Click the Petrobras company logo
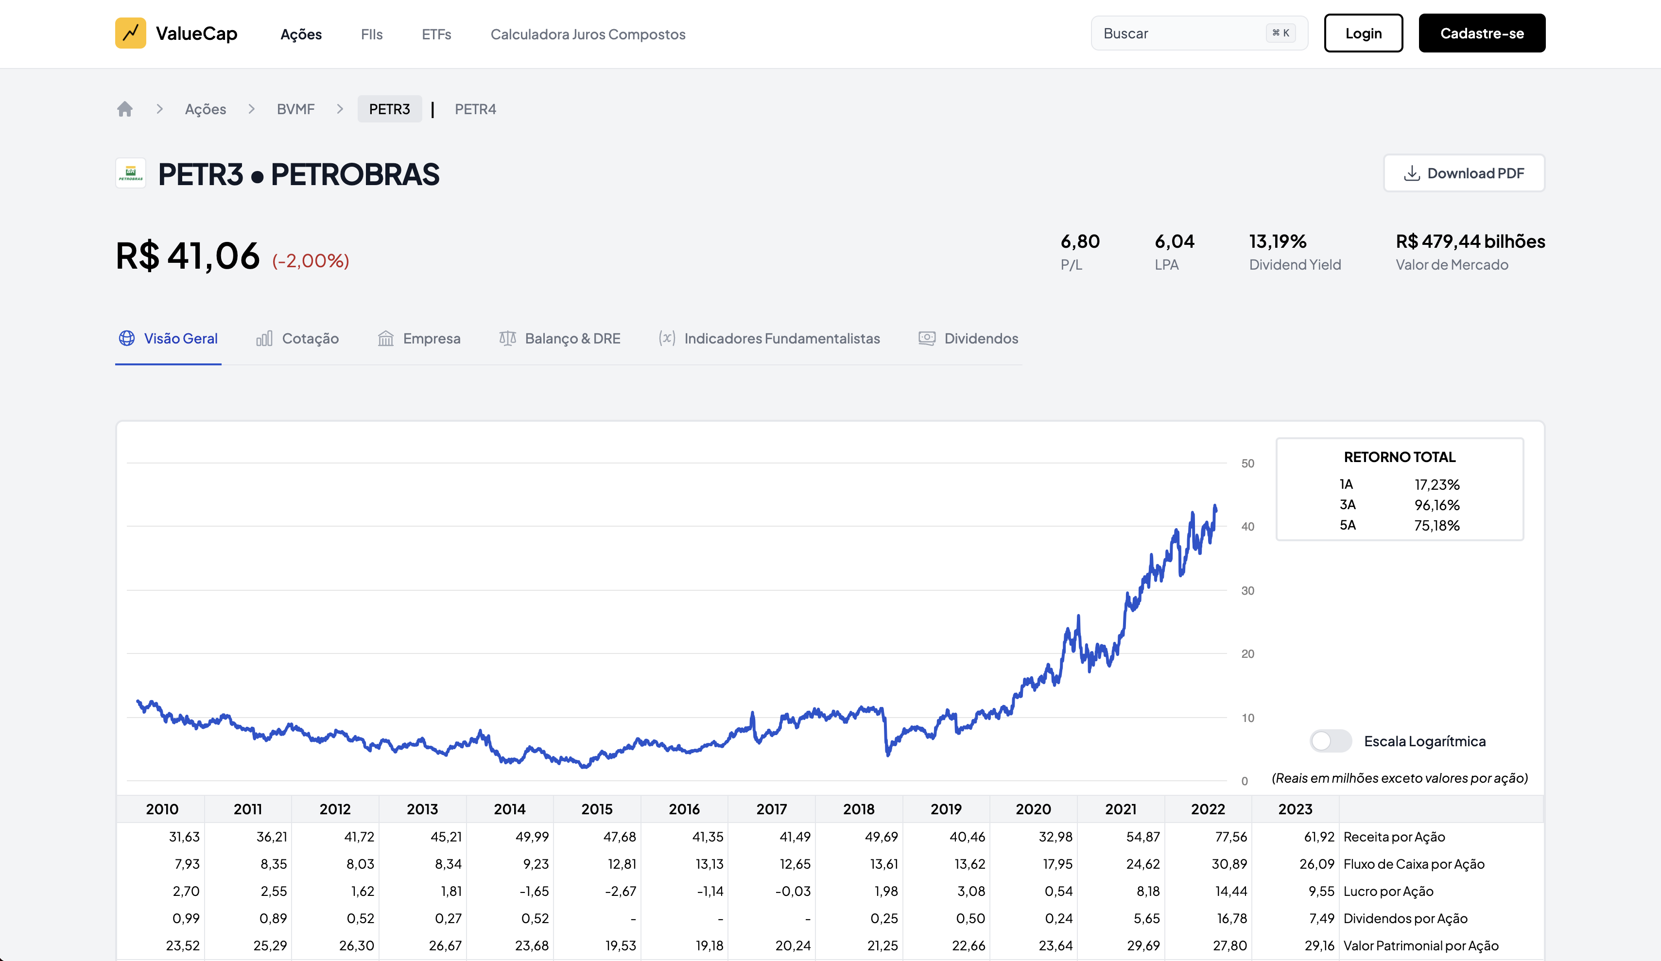The height and width of the screenshot is (961, 1661). coord(131,173)
